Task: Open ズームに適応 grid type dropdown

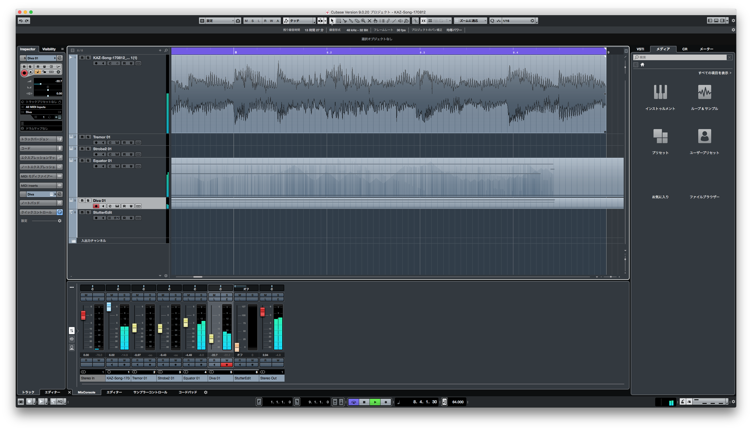Action: [x=471, y=21]
